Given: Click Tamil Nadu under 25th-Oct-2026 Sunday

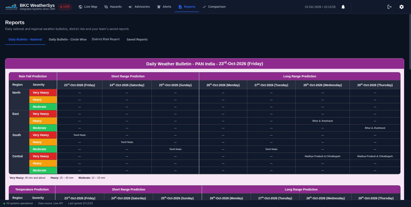Looking at the screenshot, I should coord(175,149).
